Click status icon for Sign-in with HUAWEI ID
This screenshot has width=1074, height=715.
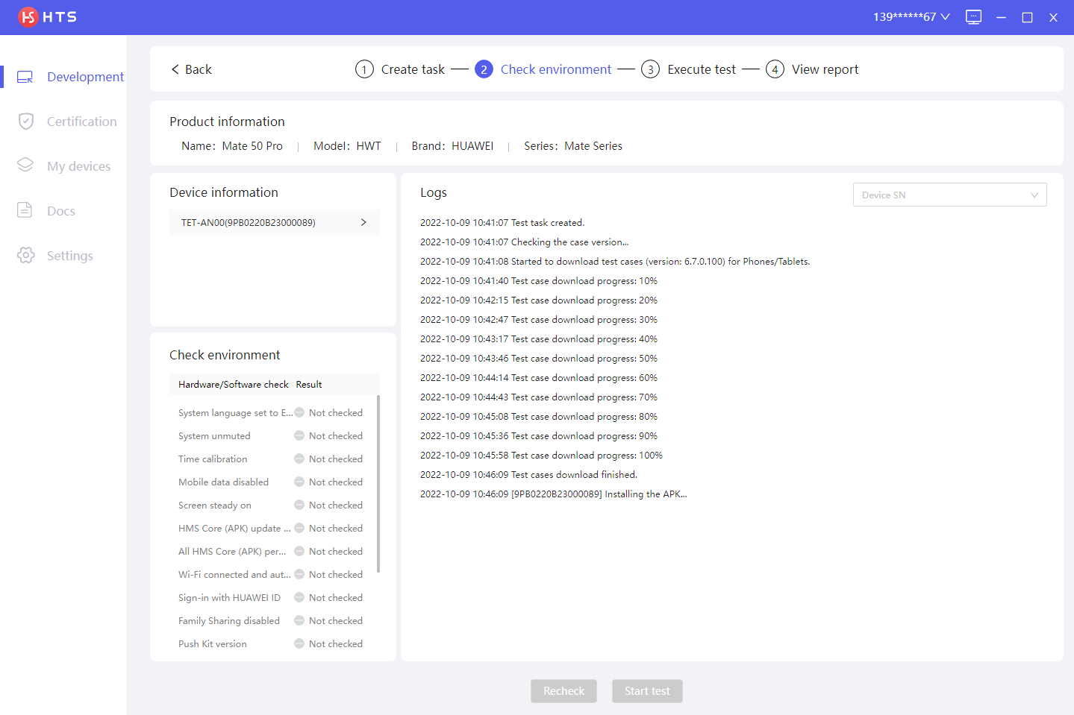click(x=299, y=597)
